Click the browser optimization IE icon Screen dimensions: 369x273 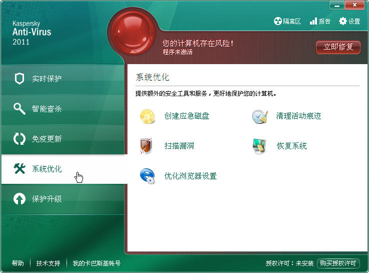(147, 176)
